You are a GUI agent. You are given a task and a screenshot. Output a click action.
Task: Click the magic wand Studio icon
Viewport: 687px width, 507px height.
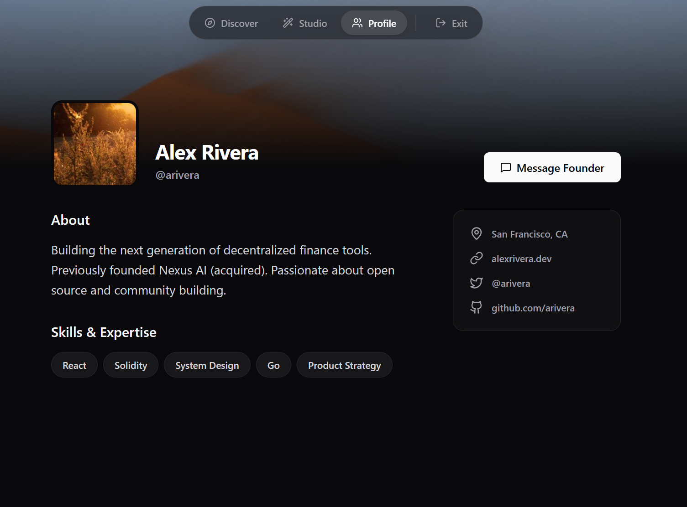click(x=288, y=23)
